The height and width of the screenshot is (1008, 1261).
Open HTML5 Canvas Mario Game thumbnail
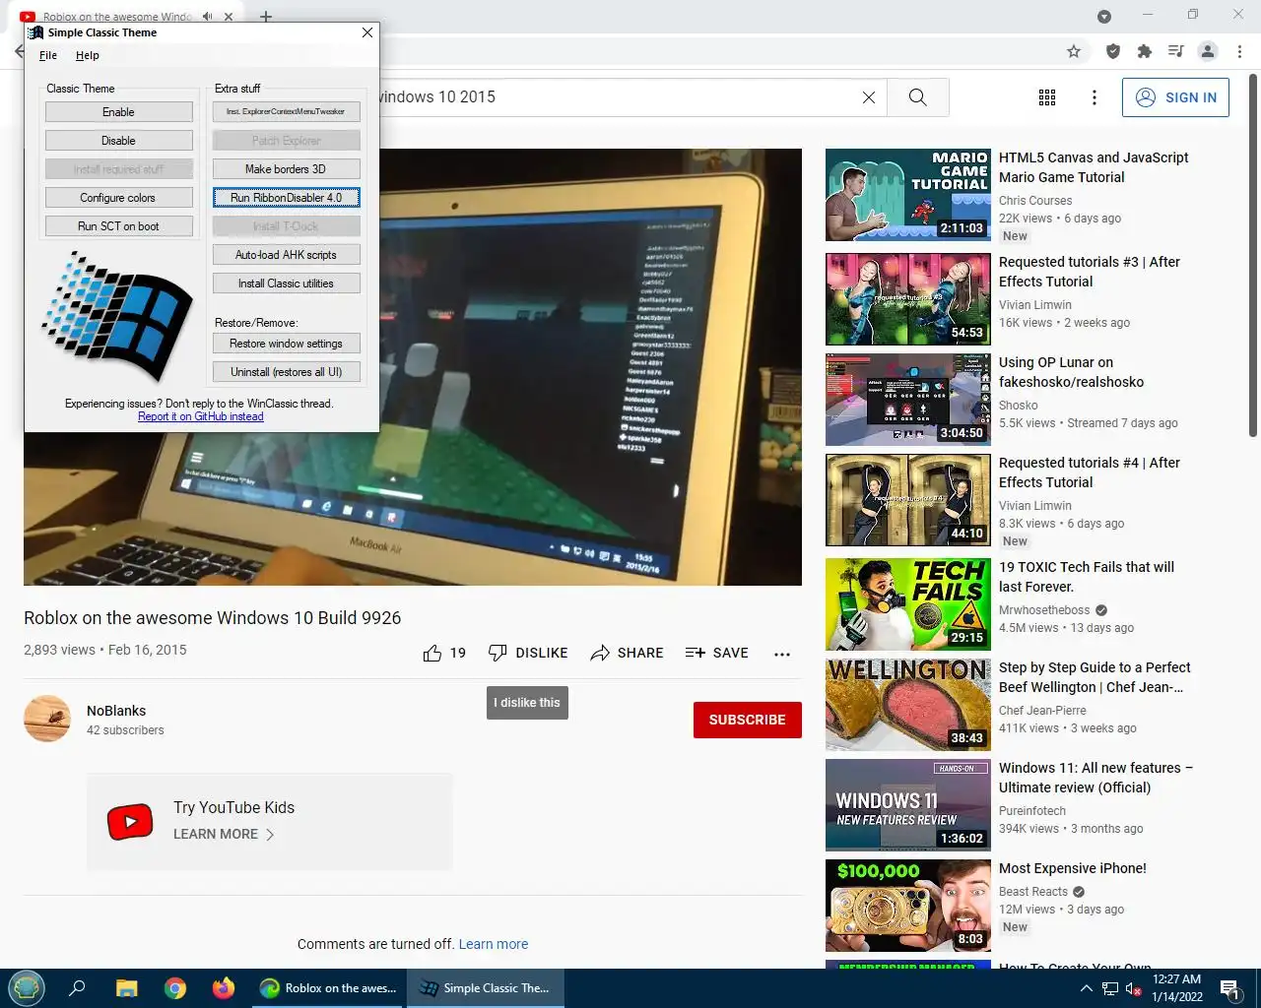[907, 195]
